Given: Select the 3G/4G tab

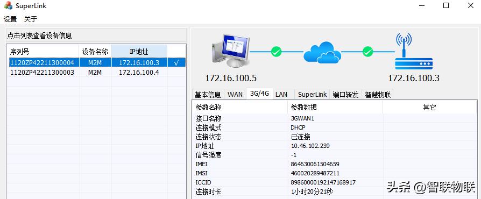Looking at the screenshot, I should tap(259, 94).
